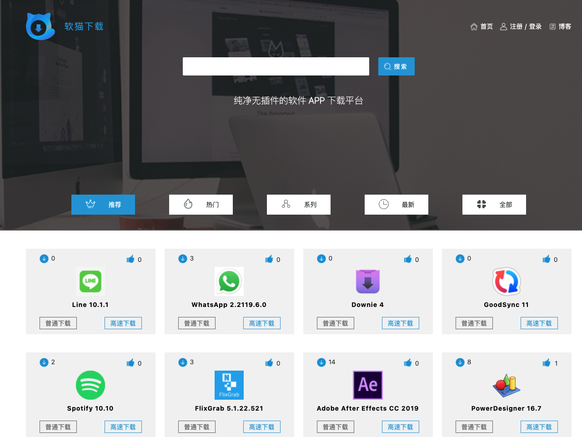Open the WhatsApp 2.2119.6.0 title
This screenshot has height=437, width=582.
coord(229,305)
